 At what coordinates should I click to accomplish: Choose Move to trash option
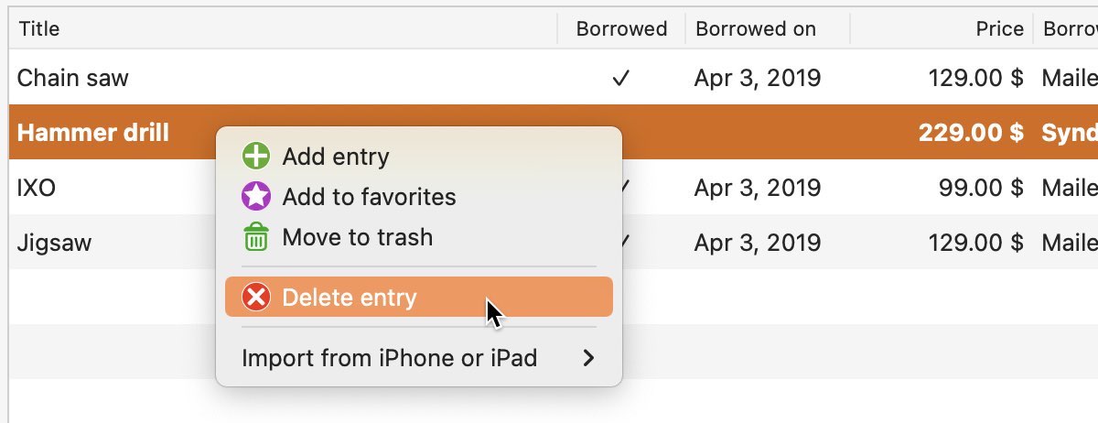(357, 238)
